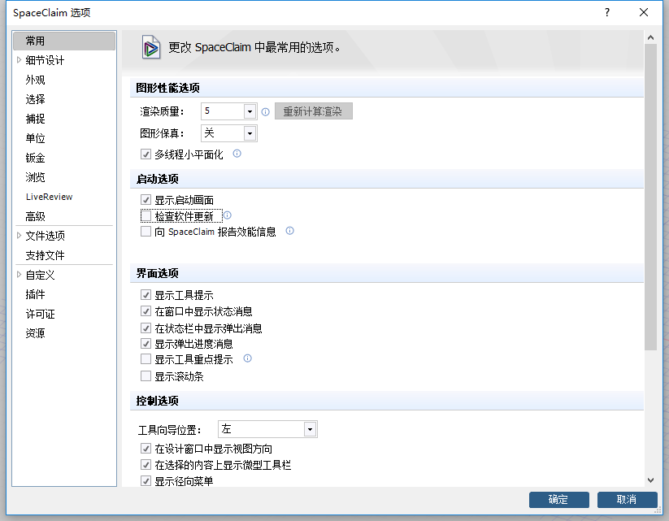The height and width of the screenshot is (521, 669).
Task: Click the info icon beside 显示工具重点提示
Action: (247, 358)
